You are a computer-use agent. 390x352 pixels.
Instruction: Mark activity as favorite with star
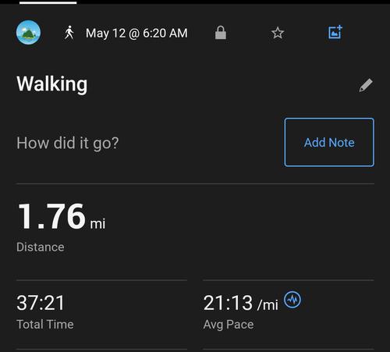click(278, 33)
